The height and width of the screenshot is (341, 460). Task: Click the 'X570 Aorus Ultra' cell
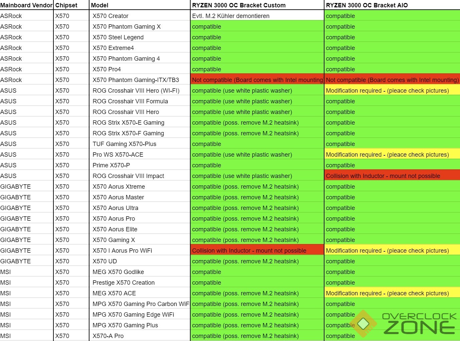[140, 208]
